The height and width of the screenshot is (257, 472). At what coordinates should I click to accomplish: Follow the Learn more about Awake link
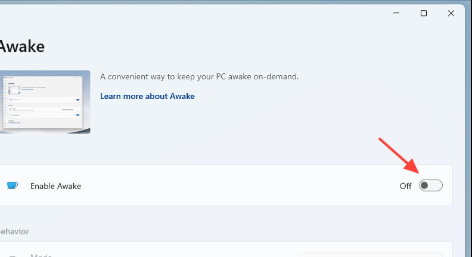[x=147, y=96]
